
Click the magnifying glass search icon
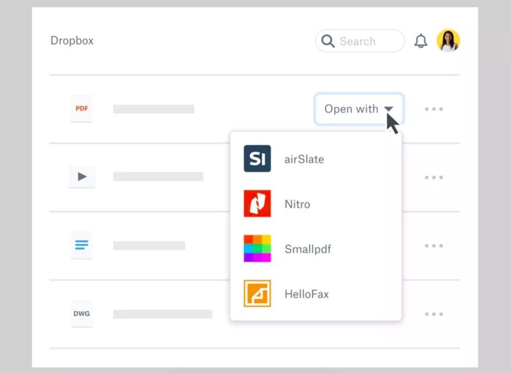pyautogui.click(x=327, y=41)
